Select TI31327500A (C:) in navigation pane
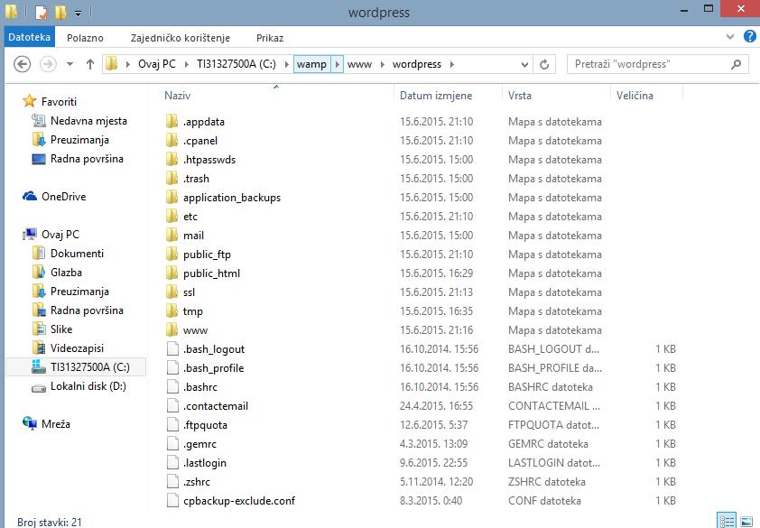 tap(76, 367)
